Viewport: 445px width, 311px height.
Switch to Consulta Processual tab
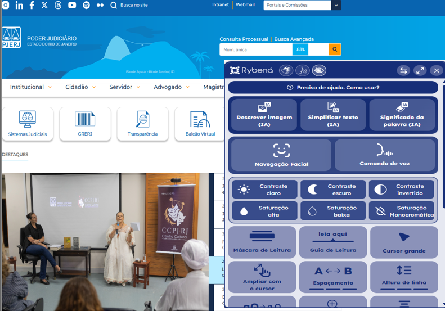(x=244, y=39)
